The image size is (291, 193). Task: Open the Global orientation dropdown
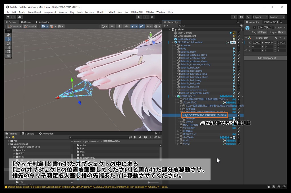coord(30,26)
